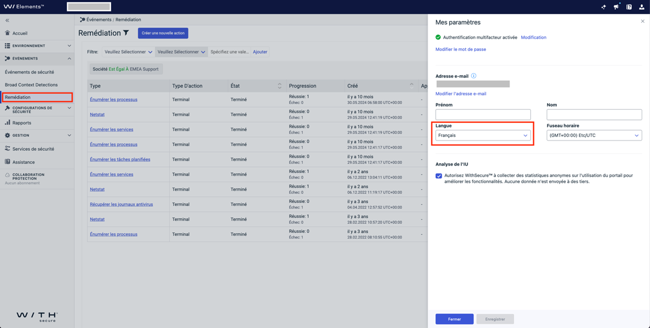650x328 pixels.
Task: Click the WithSecure Elements logo
Action: click(24, 7)
